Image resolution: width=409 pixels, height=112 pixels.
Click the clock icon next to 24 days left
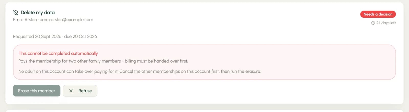[373, 23]
